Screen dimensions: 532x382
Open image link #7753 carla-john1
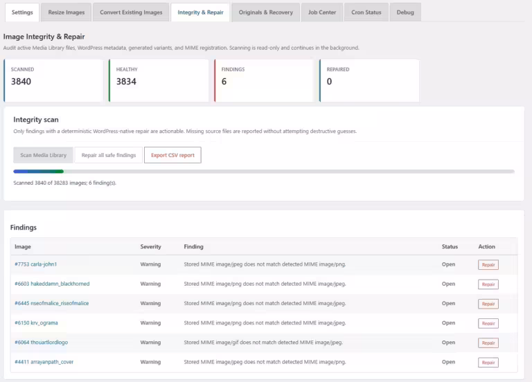tap(35, 264)
